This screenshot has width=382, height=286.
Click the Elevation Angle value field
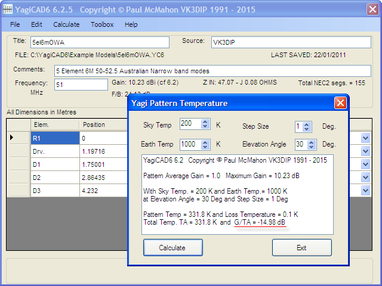(301, 144)
